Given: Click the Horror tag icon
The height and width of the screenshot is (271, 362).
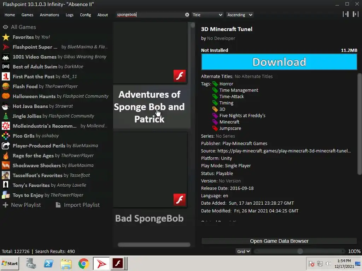Looking at the screenshot, I should click(215, 84).
